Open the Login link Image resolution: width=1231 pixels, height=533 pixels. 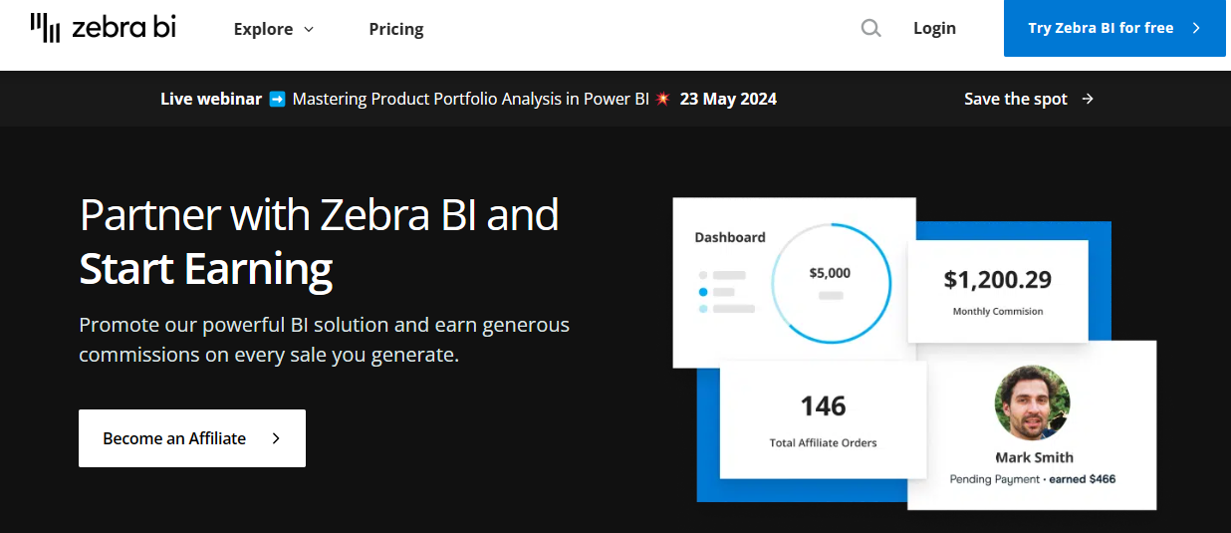(x=934, y=28)
